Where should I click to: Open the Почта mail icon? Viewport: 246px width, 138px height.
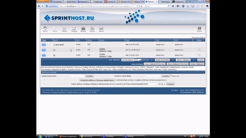55,29
